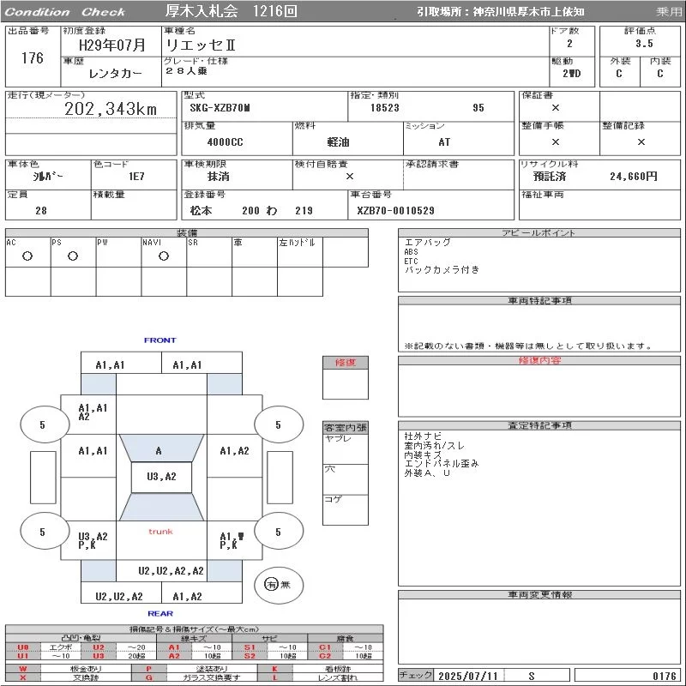This screenshot has height=686, width=686.
Task: Click the fuel type 軽油
Action: coord(338,142)
